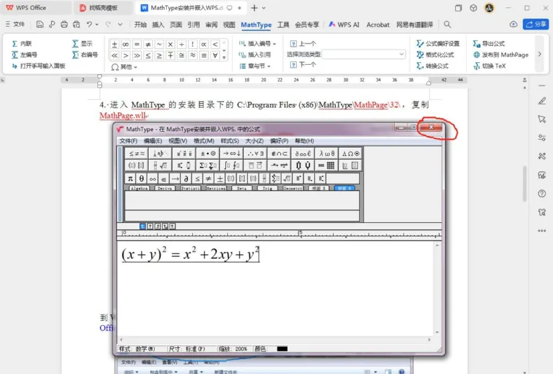Viewport: 553px width, 374px height.
Task: Open MathType arrow symbols palette (→⇔↓)
Action: 232,153
